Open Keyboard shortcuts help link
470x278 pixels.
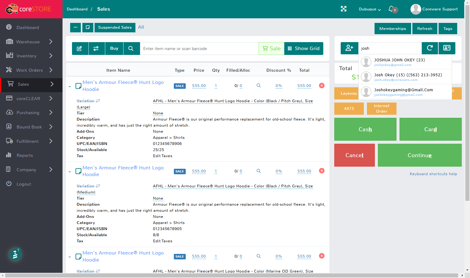pyautogui.click(x=433, y=174)
